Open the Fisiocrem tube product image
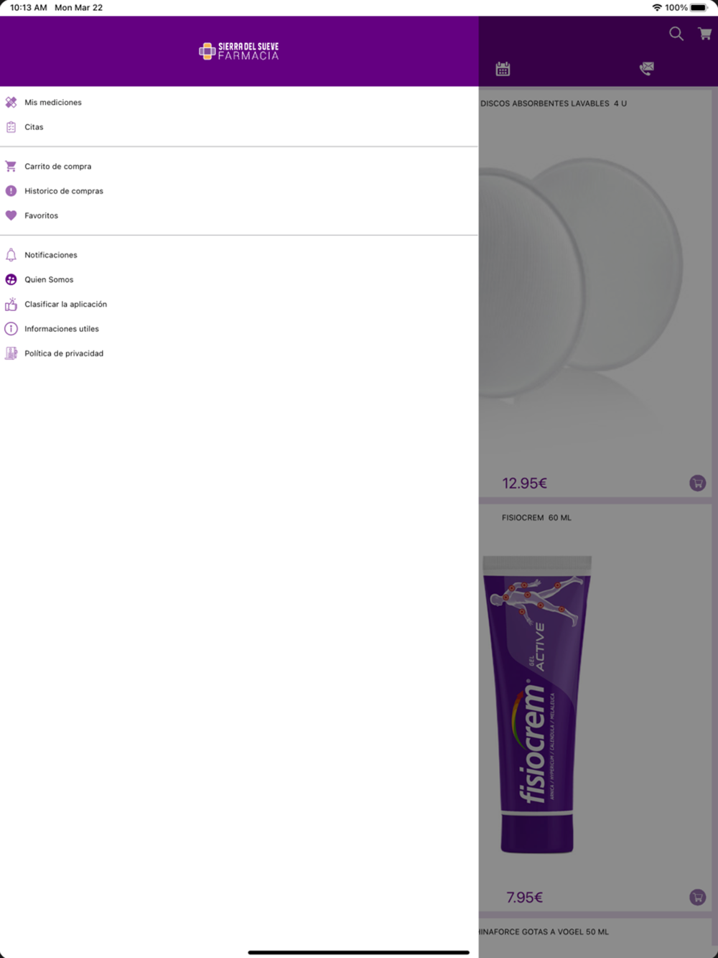Image resolution: width=718 pixels, height=958 pixels. coord(536,704)
